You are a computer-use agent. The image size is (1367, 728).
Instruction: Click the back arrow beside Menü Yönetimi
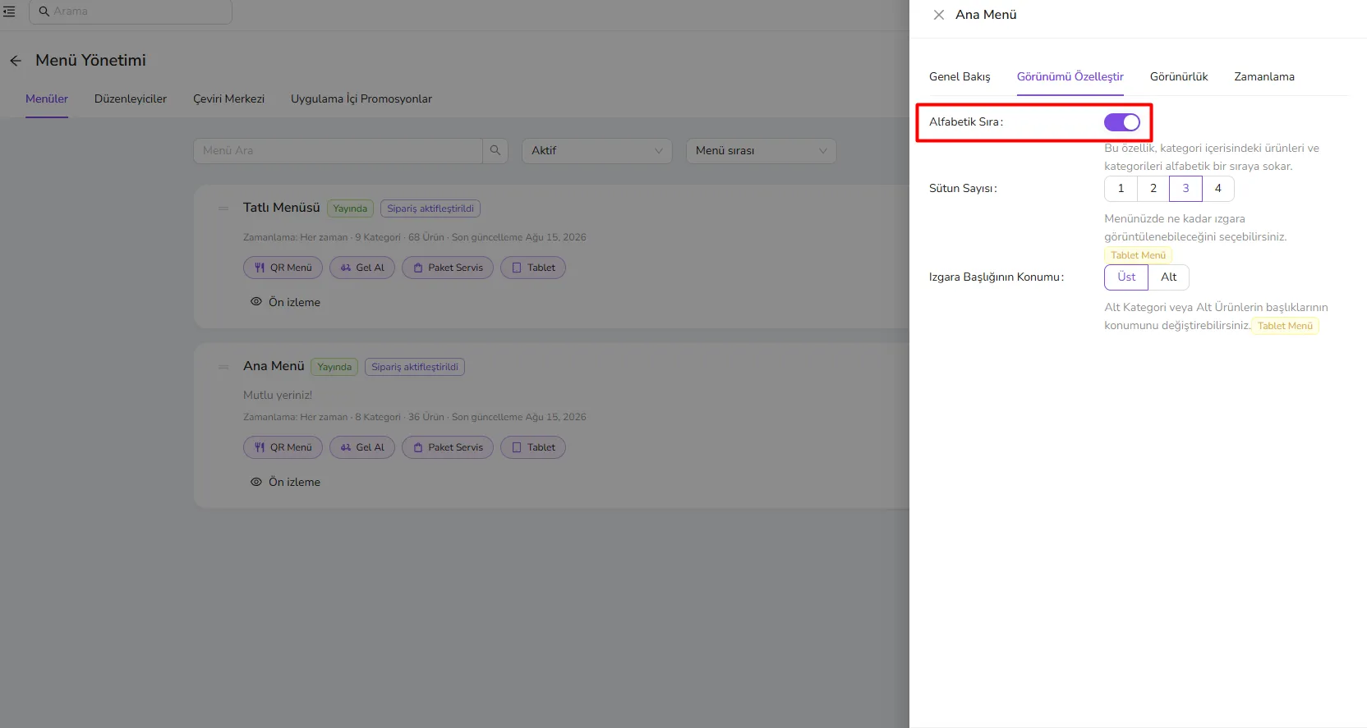pos(16,61)
